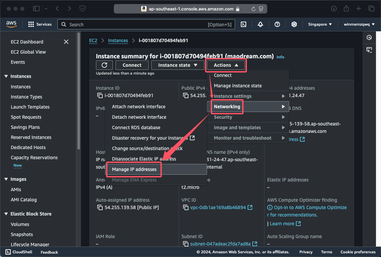Open Cookie preferences in footer
The image size is (381, 257).
click(358, 252)
